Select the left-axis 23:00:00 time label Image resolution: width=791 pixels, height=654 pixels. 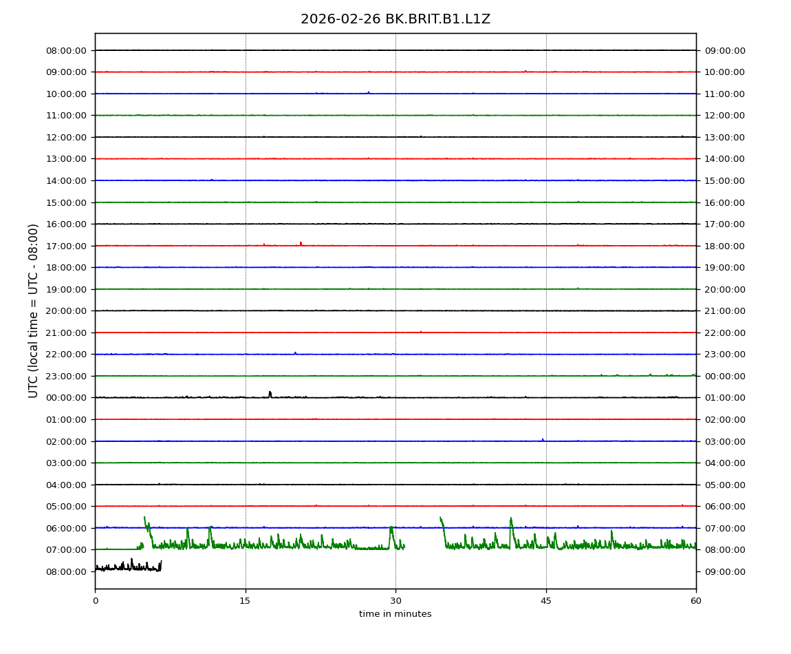pos(66,376)
